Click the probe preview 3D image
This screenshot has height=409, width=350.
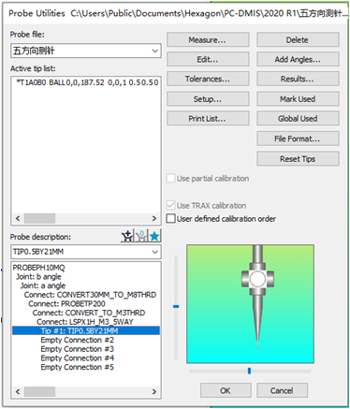pyautogui.click(x=250, y=304)
